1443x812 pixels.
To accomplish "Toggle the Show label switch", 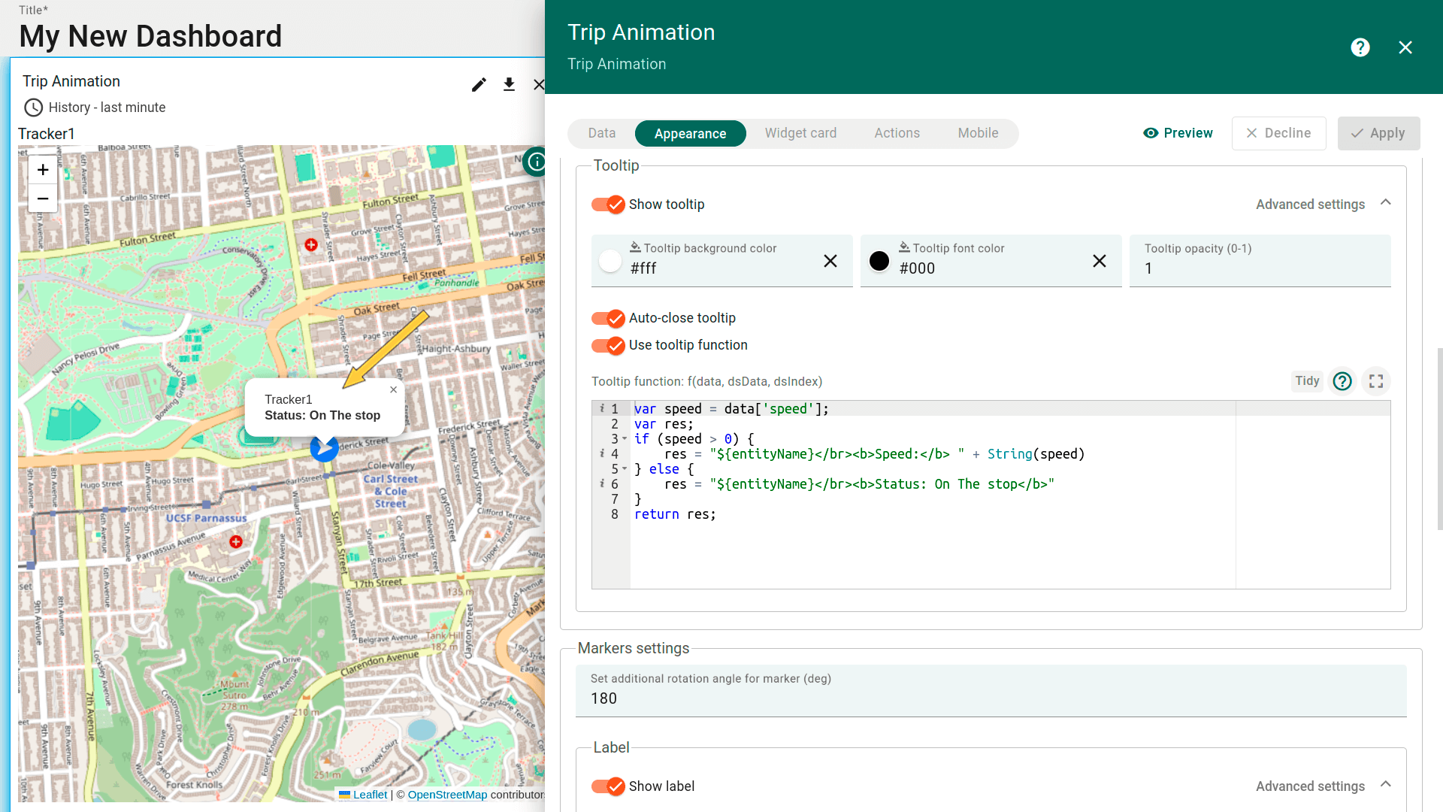I will 608,786.
